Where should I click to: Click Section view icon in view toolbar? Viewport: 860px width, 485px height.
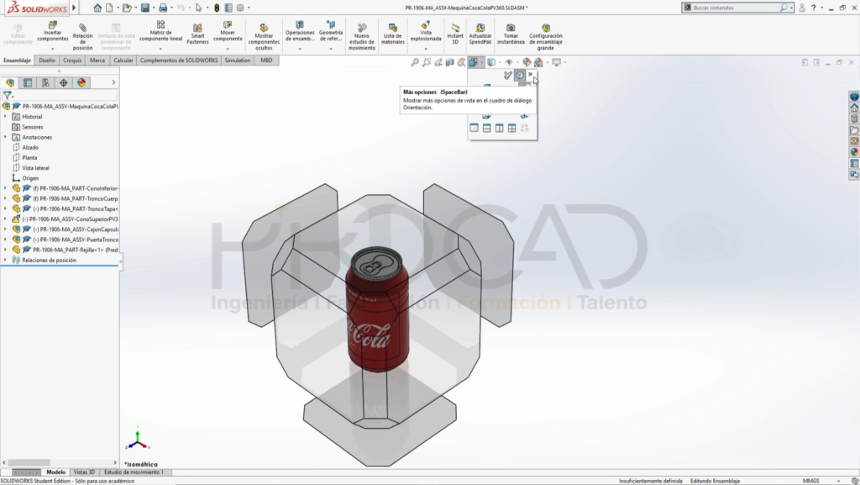coord(450,62)
